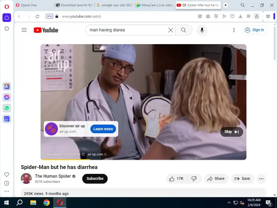This screenshot has height=208, width=277.
Task: Show hidden system tray icons
Action: 229,203
